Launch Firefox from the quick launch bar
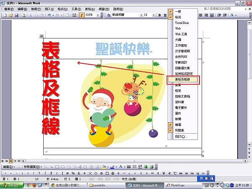The width and height of the screenshot is (252, 189). tap(34, 185)
